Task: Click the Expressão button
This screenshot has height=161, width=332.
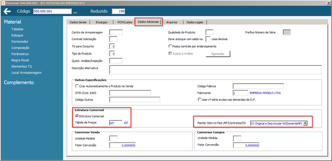Action: coord(218,54)
